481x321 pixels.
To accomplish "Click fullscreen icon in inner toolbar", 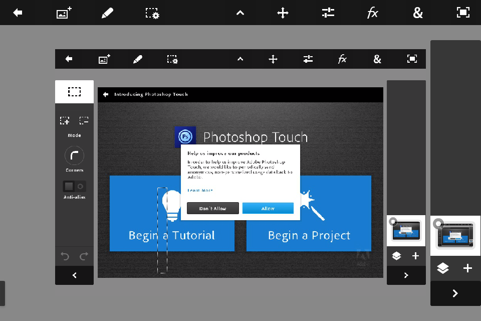I will click(x=412, y=59).
